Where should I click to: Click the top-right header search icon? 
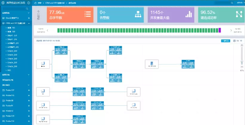[231, 3]
